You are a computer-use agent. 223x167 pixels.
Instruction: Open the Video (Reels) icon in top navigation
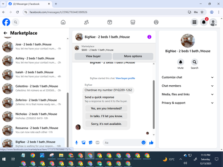[110, 22]
